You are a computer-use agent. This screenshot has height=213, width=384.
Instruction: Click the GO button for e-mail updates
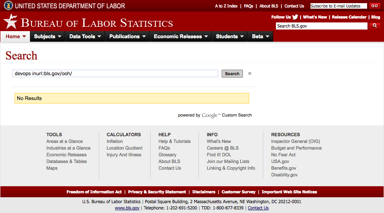point(375,6)
